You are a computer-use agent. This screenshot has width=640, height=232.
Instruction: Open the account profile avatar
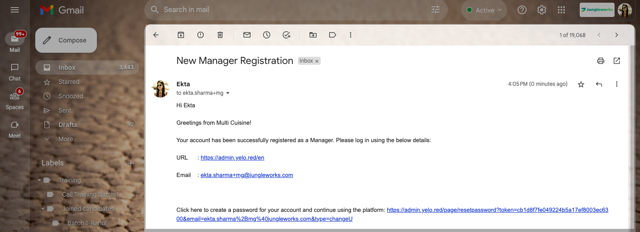pyautogui.click(x=625, y=10)
